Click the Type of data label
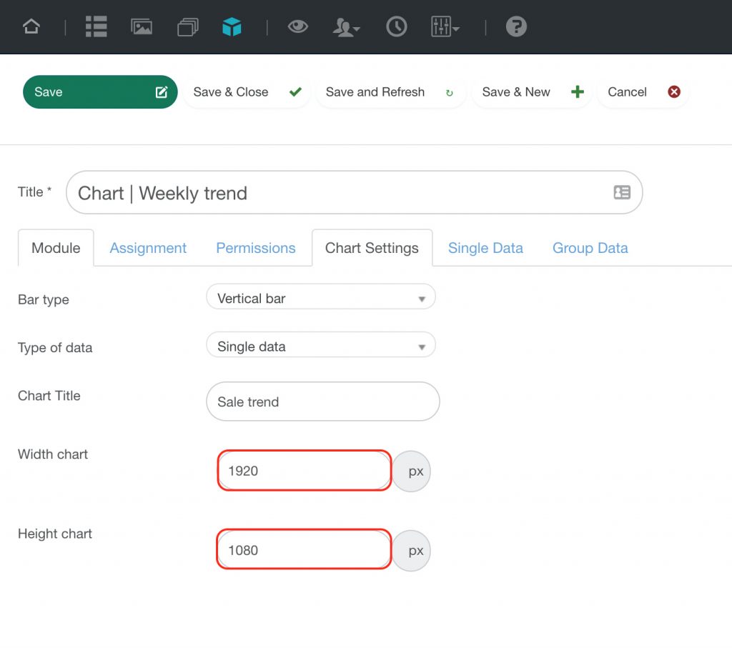The width and height of the screenshot is (732, 648). 55,347
